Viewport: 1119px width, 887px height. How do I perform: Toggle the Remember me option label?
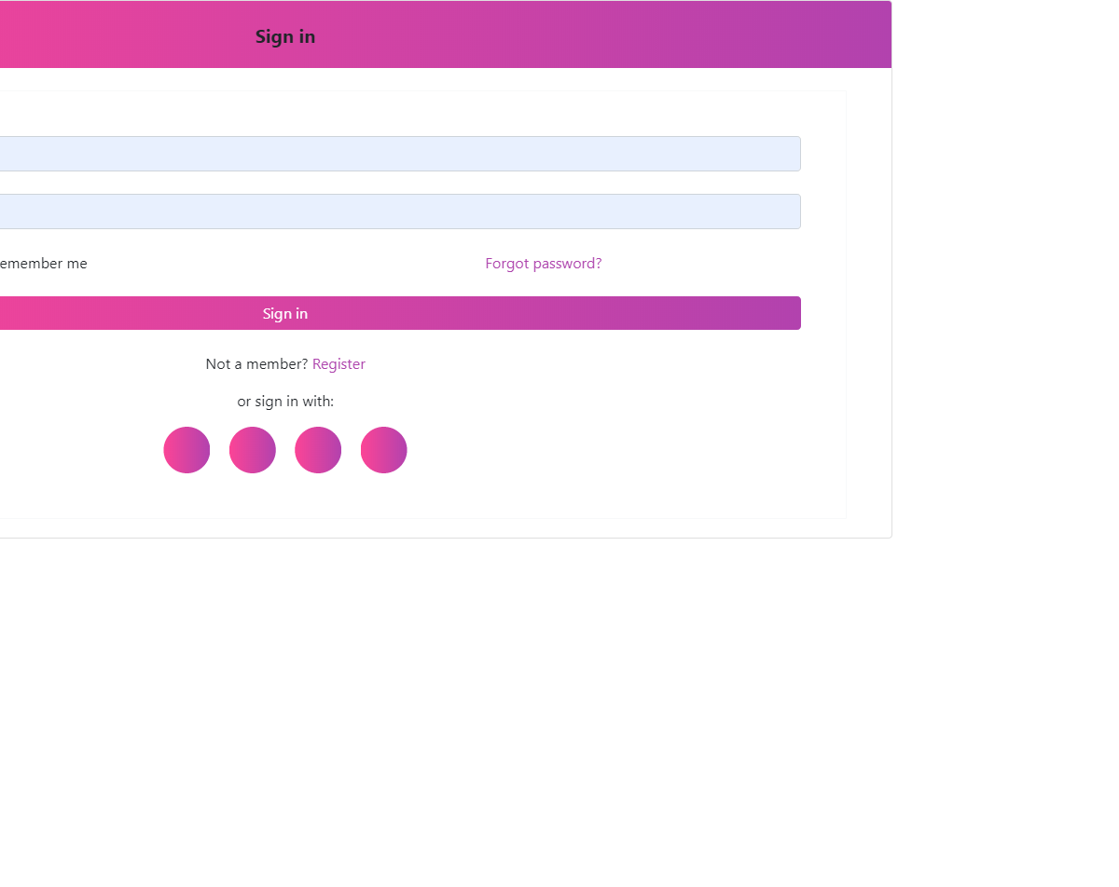(x=43, y=264)
